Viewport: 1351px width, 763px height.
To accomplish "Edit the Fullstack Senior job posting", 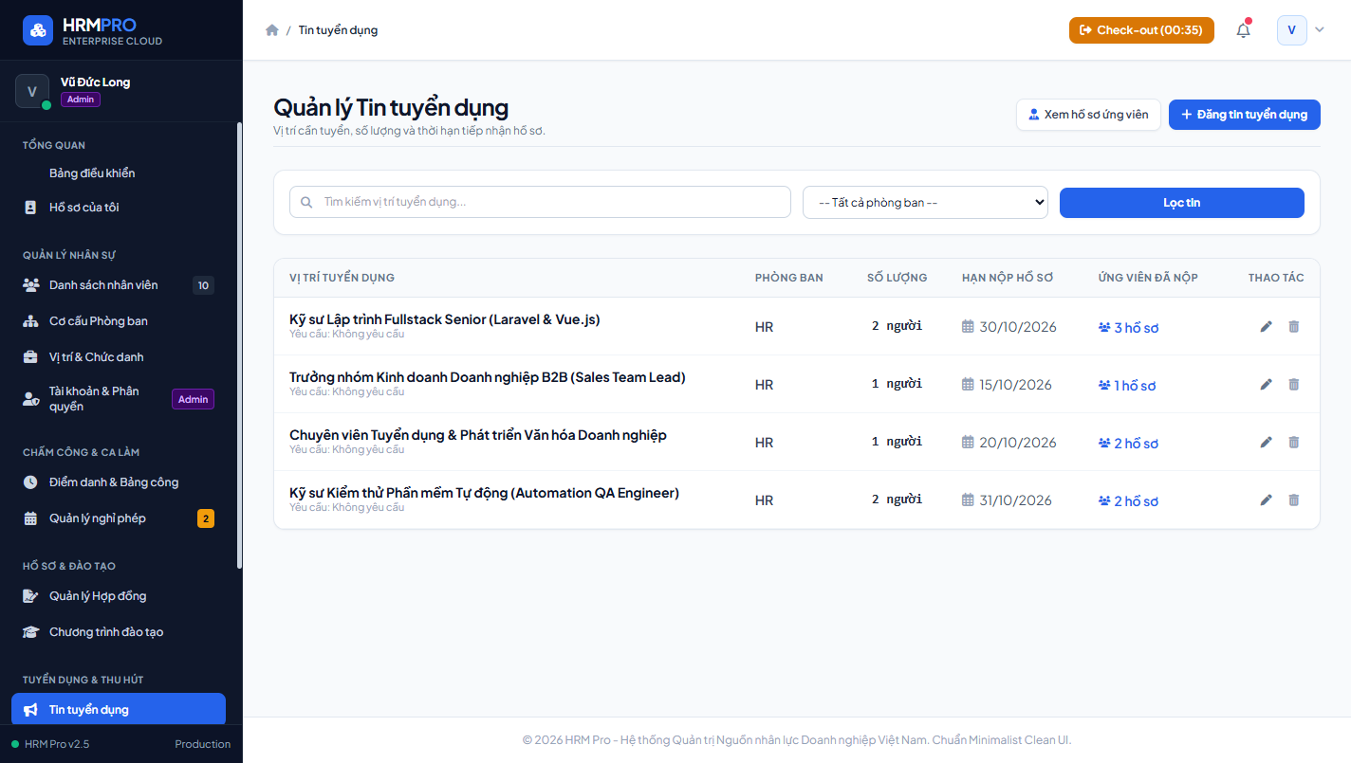I will [x=1266, y=326].
